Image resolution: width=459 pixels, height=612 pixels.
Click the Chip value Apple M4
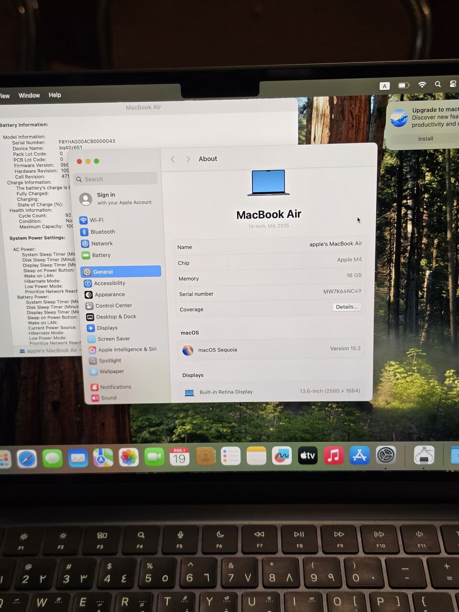(350, 260)
